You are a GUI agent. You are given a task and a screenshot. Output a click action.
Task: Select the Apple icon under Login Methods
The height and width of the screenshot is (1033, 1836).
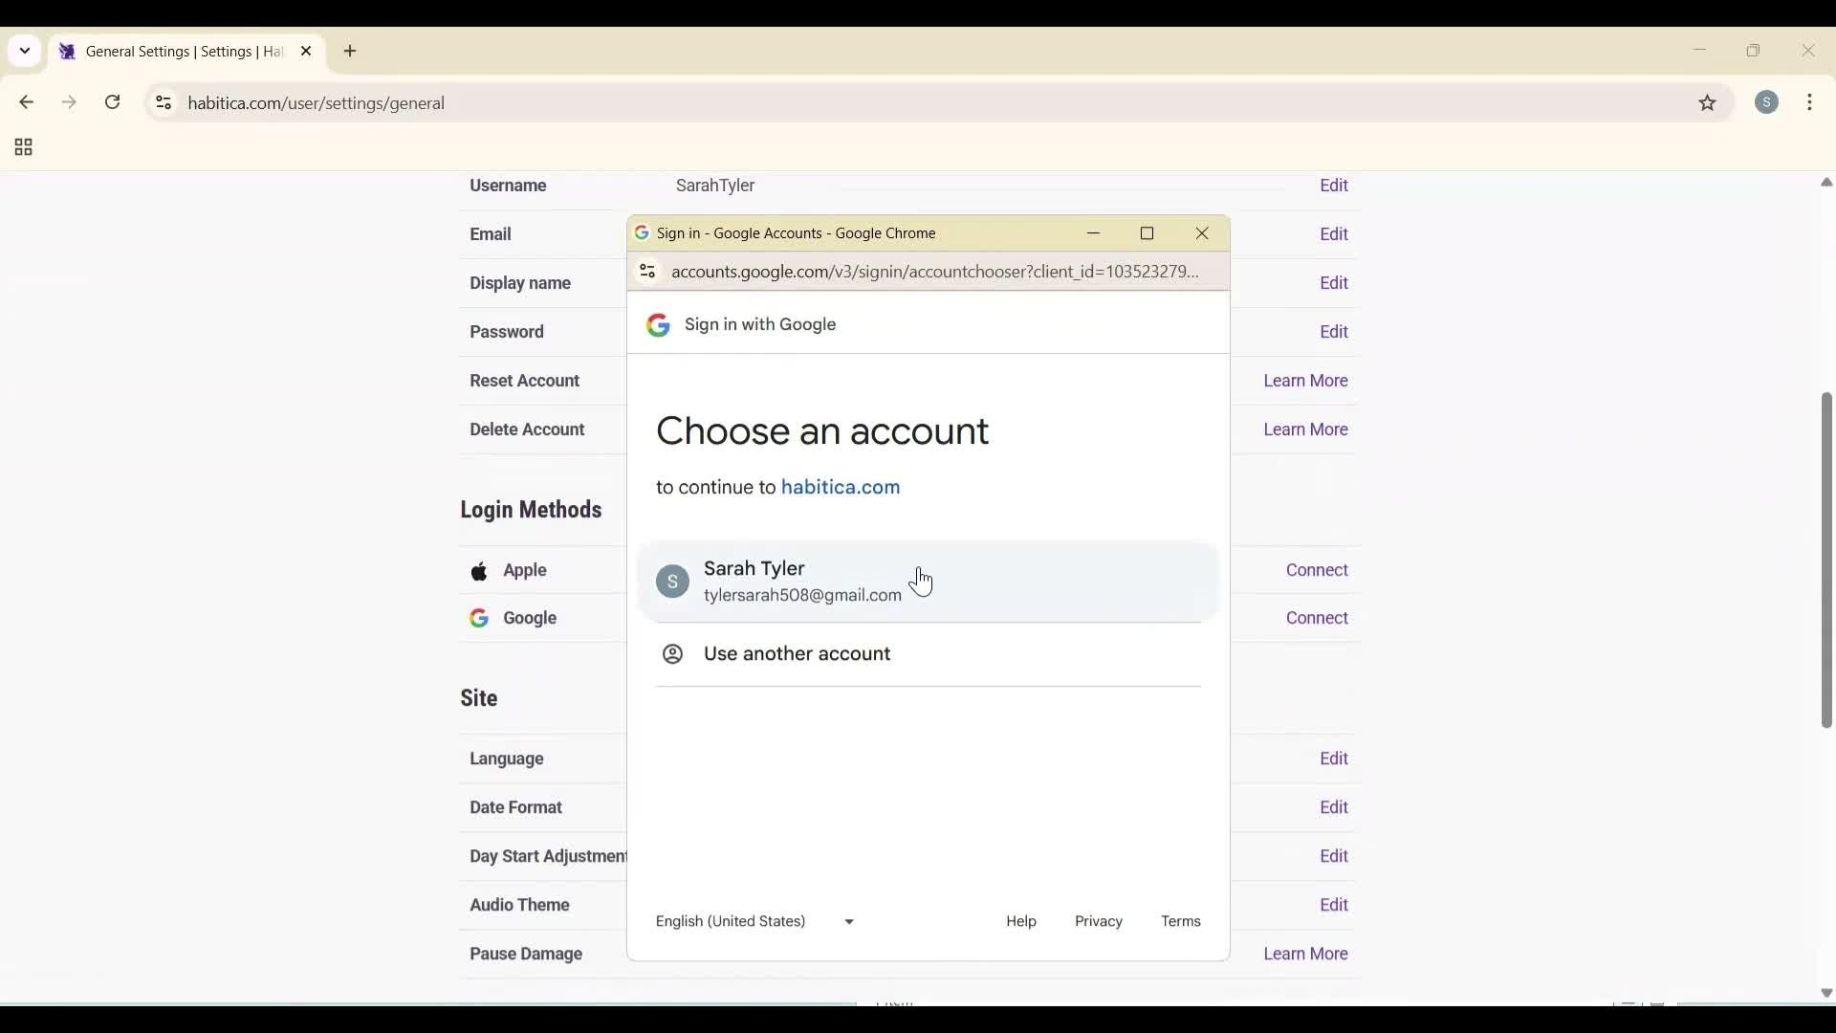tap(480, 570)
